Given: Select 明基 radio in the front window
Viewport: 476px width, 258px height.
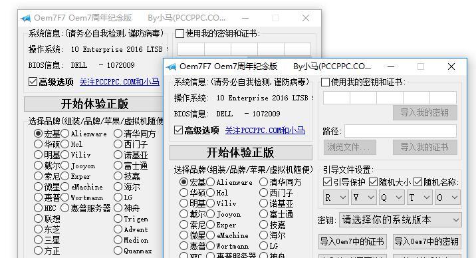Looking at the screenshot, I should click(x=183, y=203).
